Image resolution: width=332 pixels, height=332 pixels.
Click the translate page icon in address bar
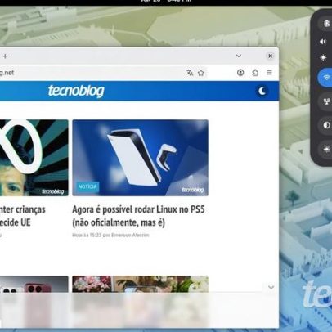coord(190,73)
